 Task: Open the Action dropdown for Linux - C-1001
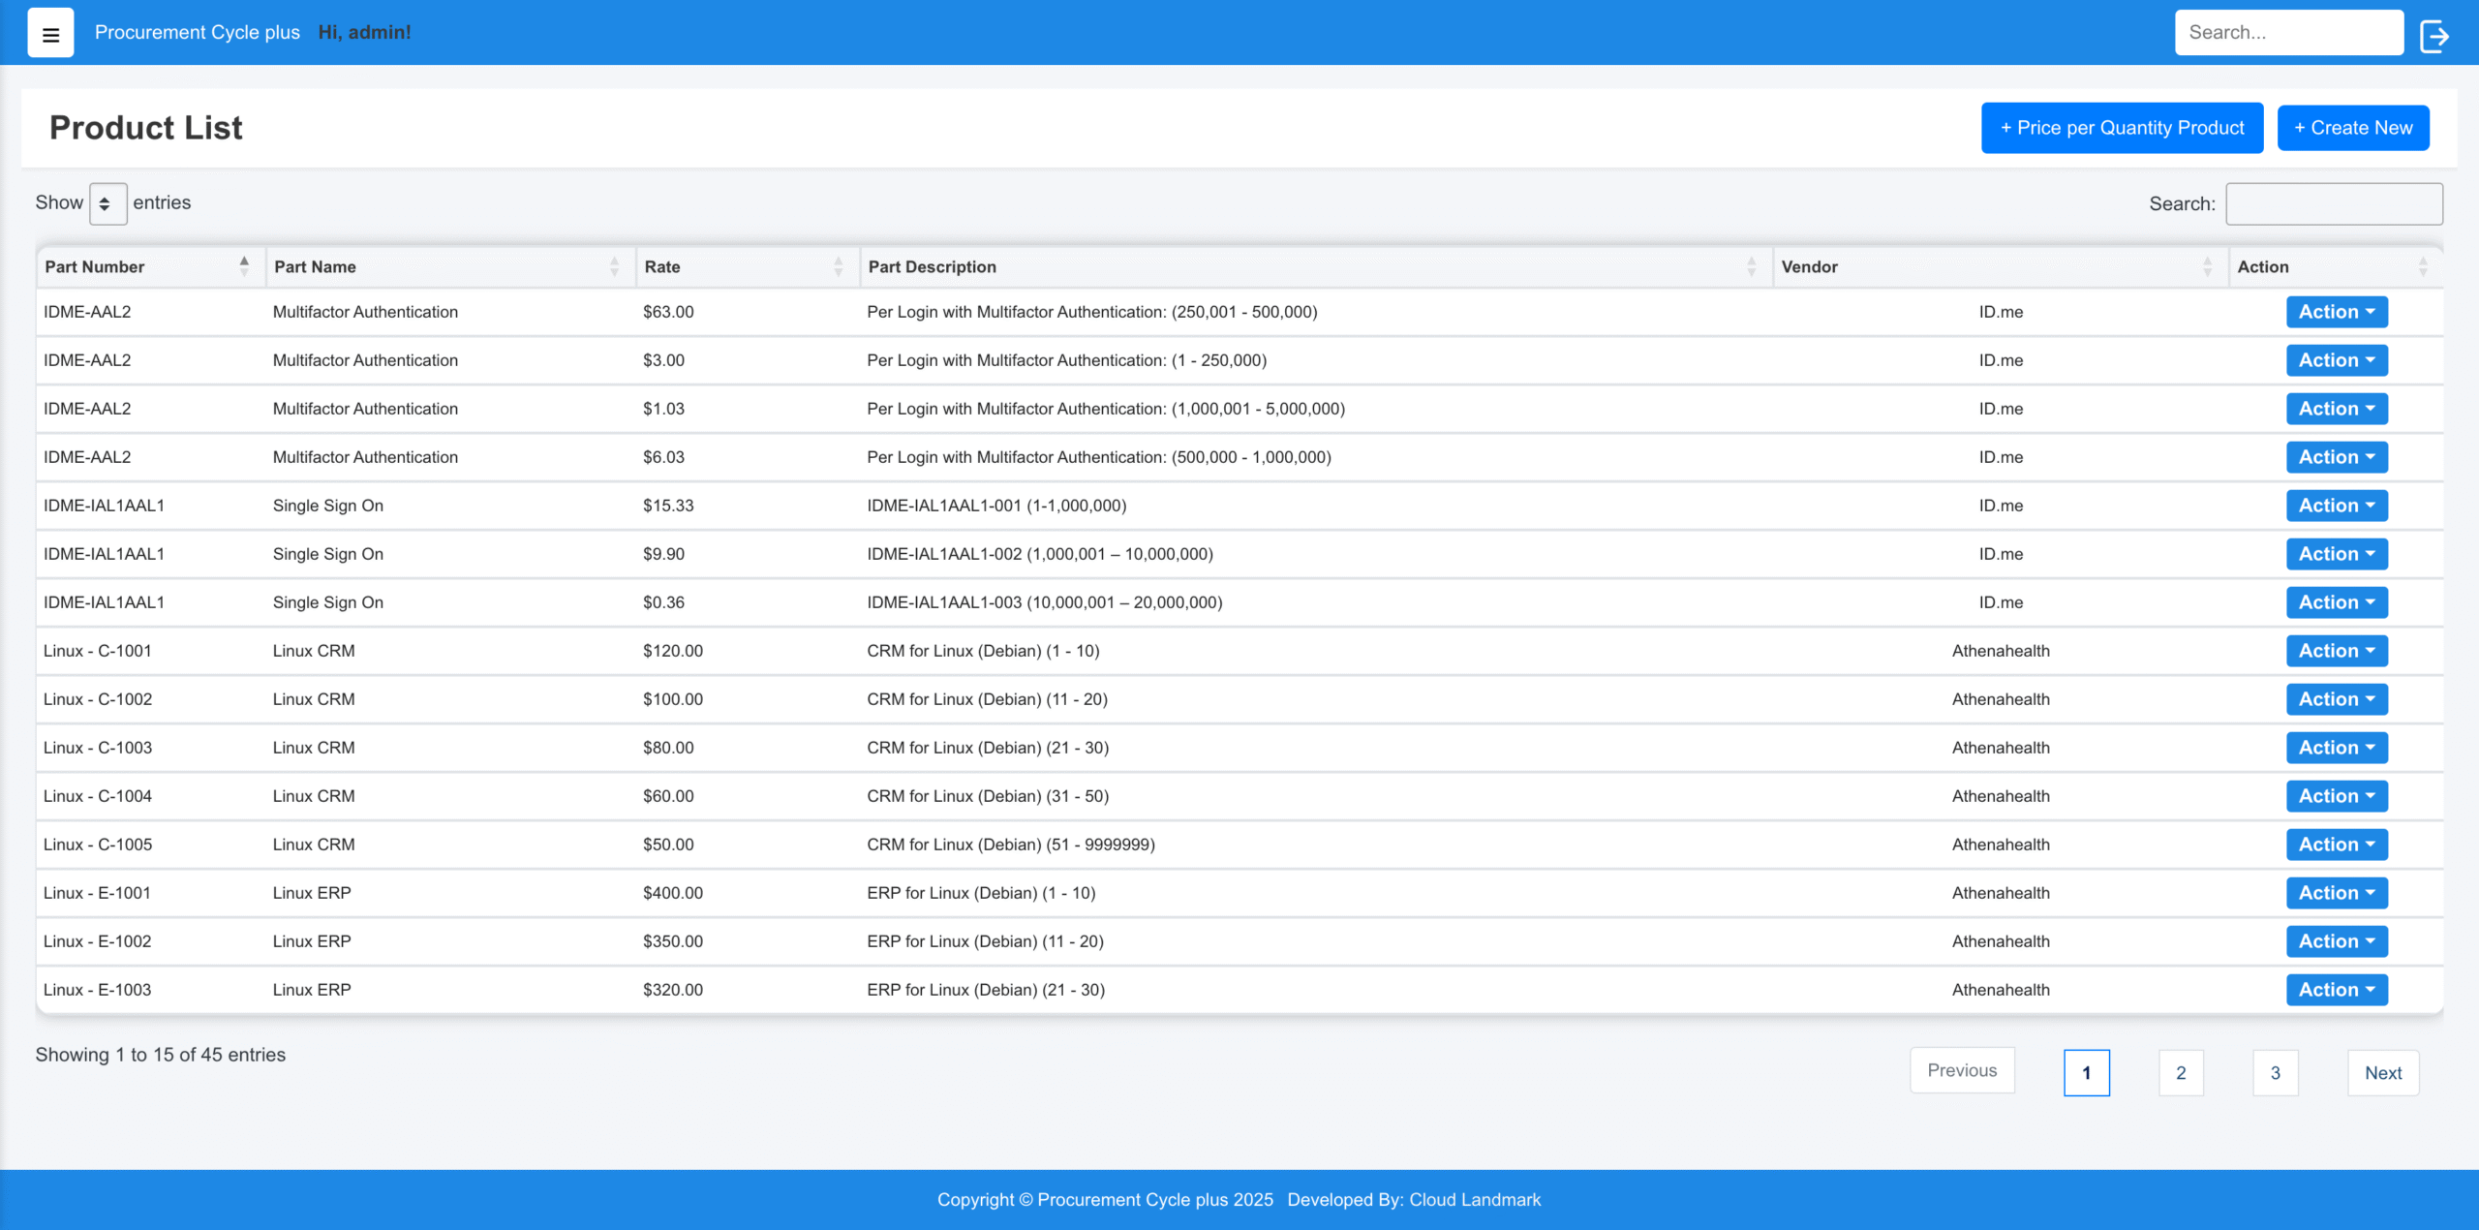[x=2336, y=651]
